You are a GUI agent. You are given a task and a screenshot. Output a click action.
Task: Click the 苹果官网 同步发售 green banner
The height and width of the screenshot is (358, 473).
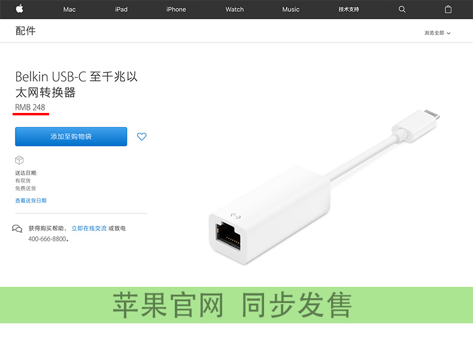click(x=236, y=305)
